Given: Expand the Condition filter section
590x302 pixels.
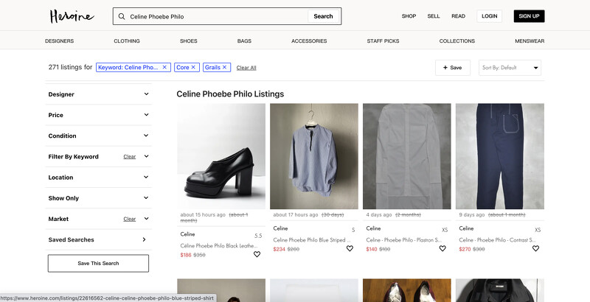Looking at the screenshot, I should [99, 136].
